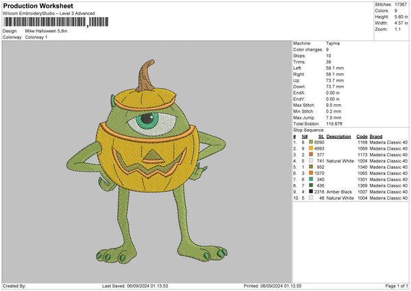
Task: Select Total Bobbin value '119.87ft'
Action: [x=334, y=124]
